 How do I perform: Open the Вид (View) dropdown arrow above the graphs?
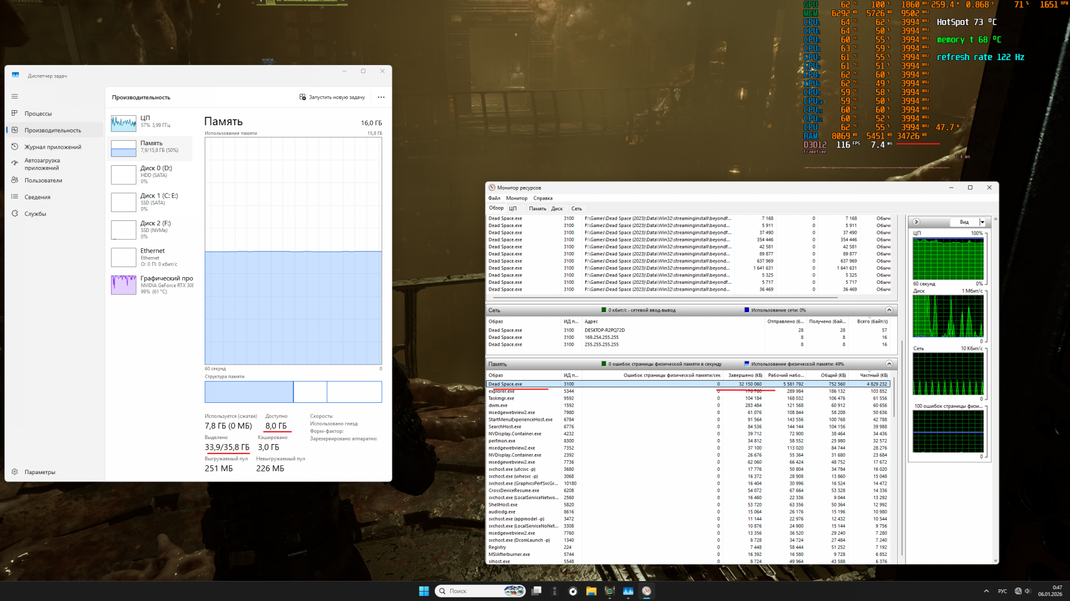pos(983,222)
